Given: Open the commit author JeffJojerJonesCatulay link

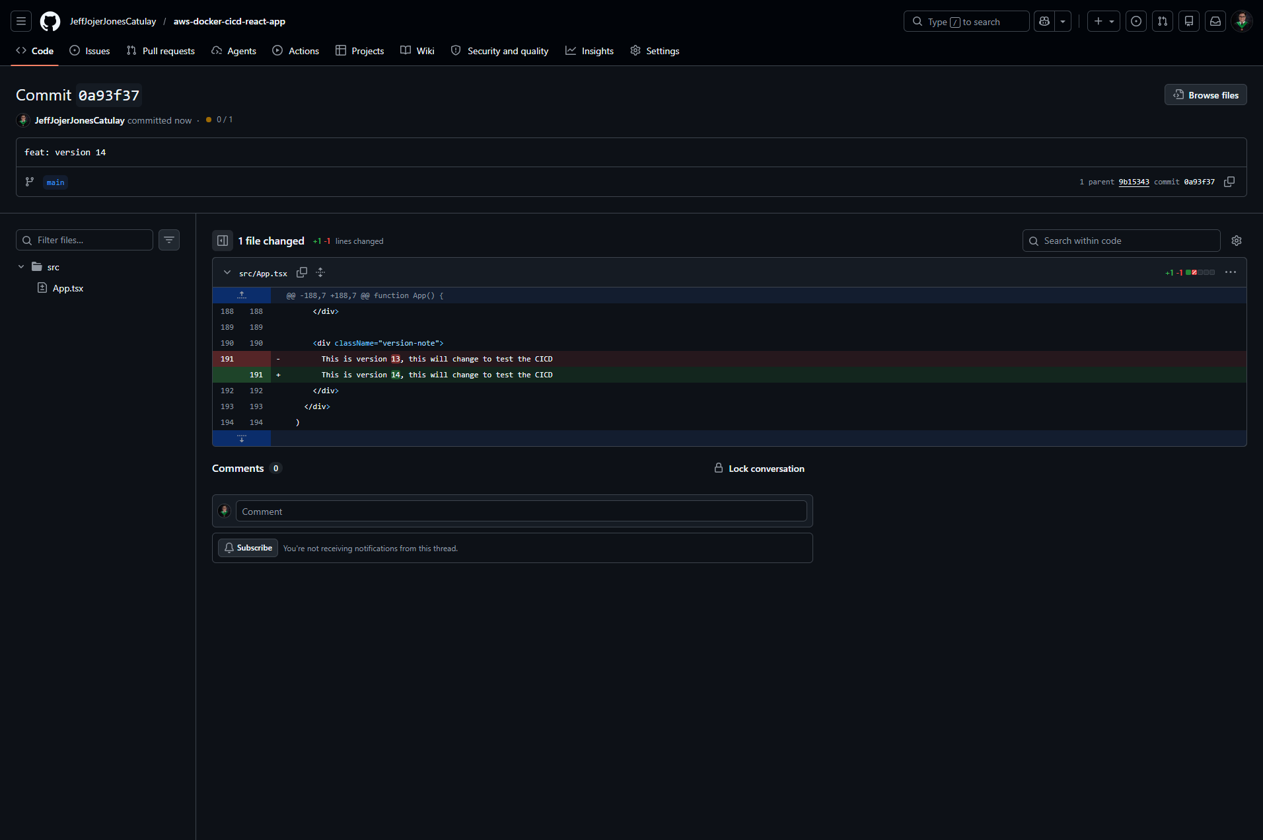Looking at the screenshot, I should tap(80, 120).
